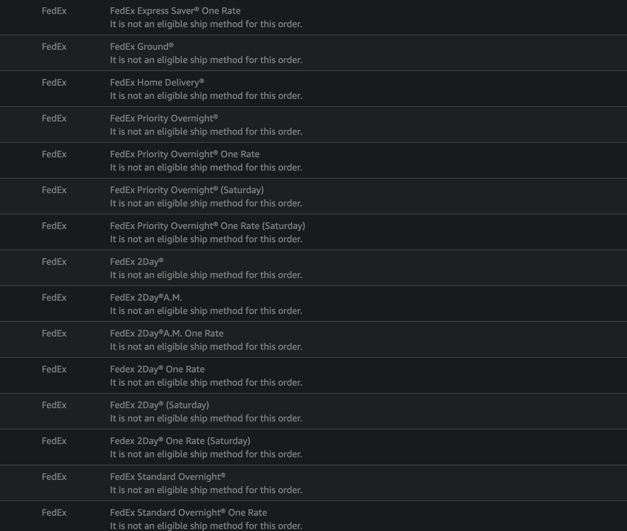
Task: Select FedEx 2Day®A.M. One Rate row
Action: [313, 340]
